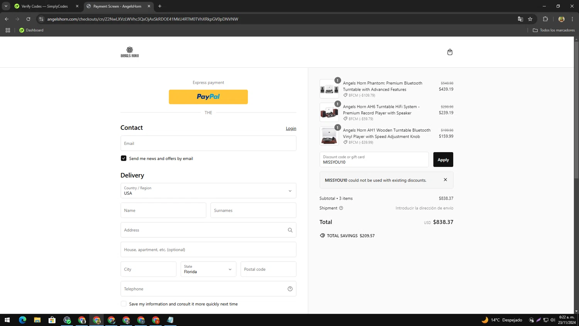Open Chrome profile avatar
Screen dimensions: 579x326
561,19
